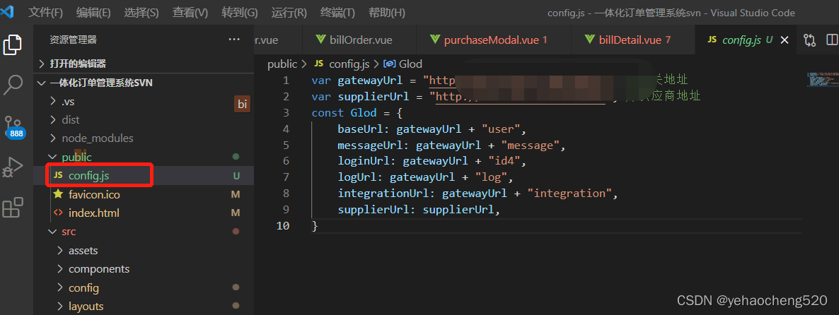Click the M status badge beside index.html

tap(236, 213)
